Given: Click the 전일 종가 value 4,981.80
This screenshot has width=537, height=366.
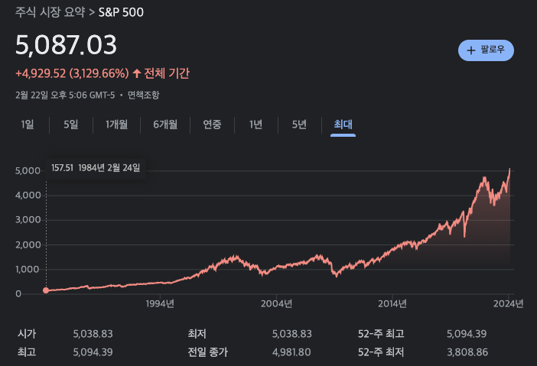Looking at the screenshot, I should [x=291, y=352].
